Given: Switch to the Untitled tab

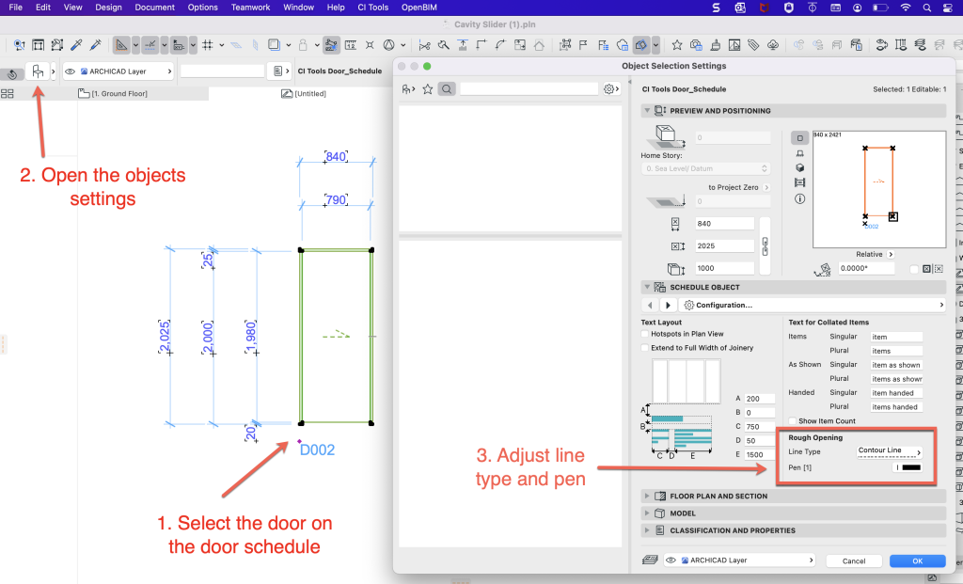Looking at the screenshot, I should (304, 93).
